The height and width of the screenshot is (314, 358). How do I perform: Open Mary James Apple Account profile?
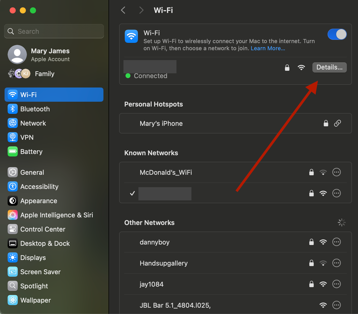(50, 55)
